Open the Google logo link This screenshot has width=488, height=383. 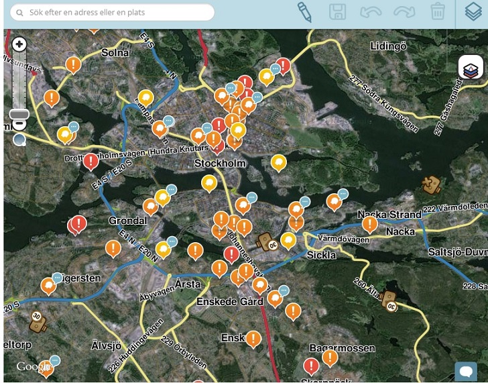coord(30,366)
